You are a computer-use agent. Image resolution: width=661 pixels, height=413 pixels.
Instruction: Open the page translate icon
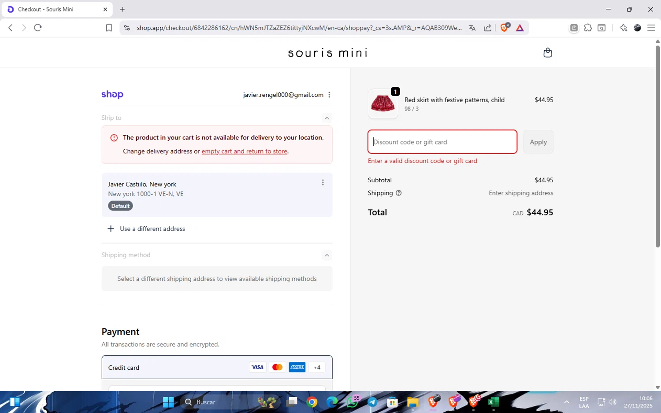pyautogui.click(x=472, y=28)
